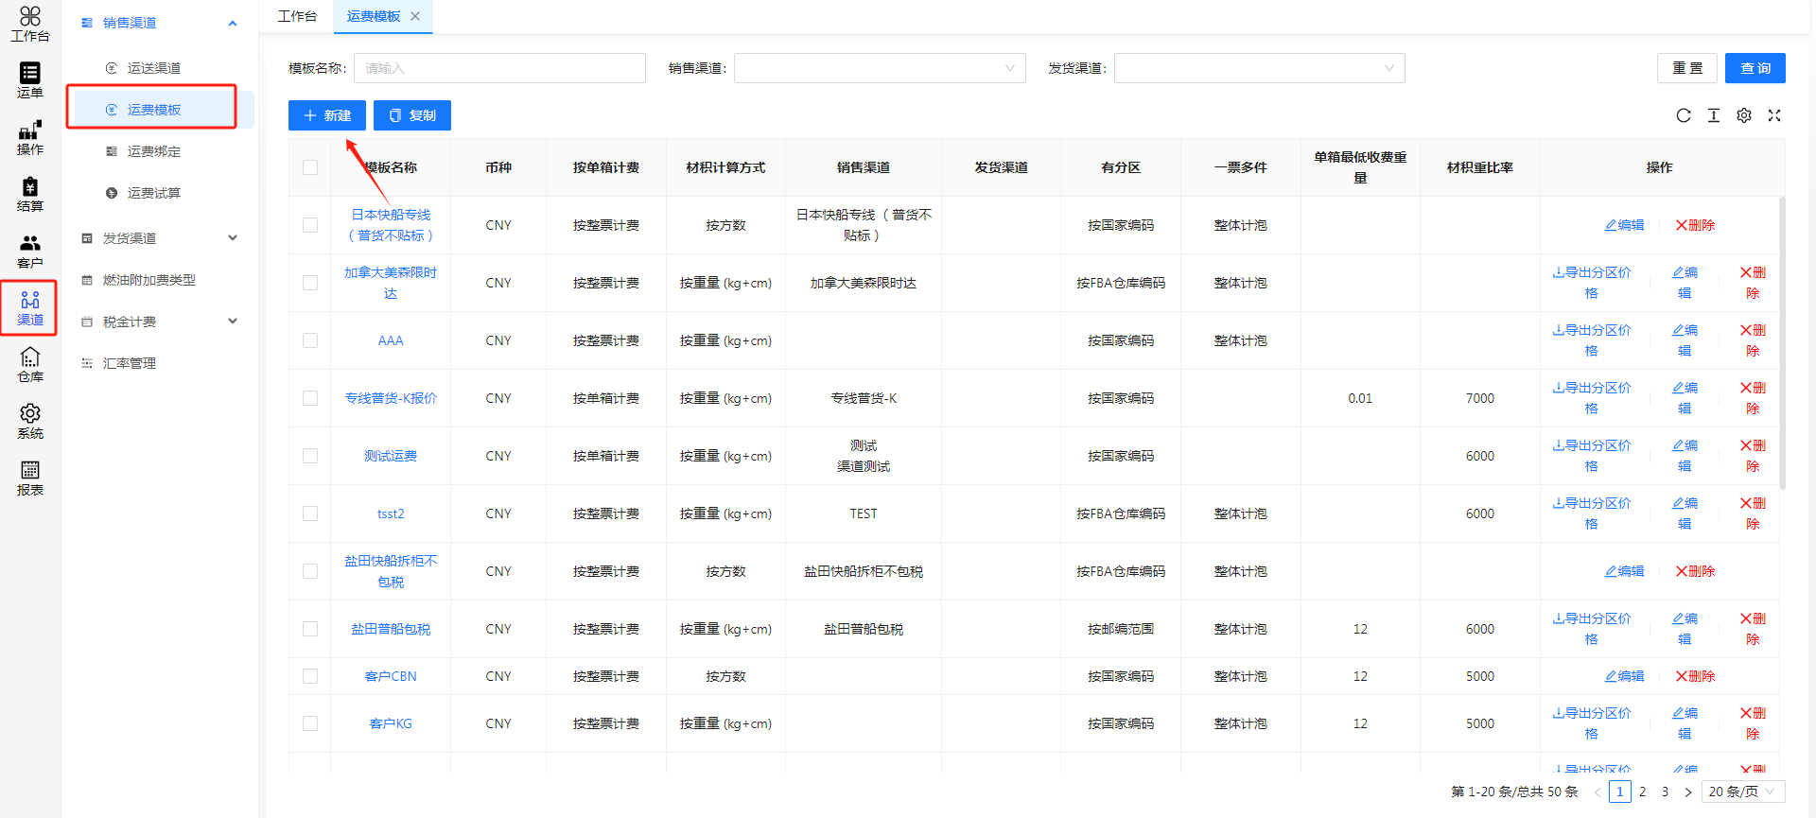Click the 重置 reset button

pos(1687,68)
